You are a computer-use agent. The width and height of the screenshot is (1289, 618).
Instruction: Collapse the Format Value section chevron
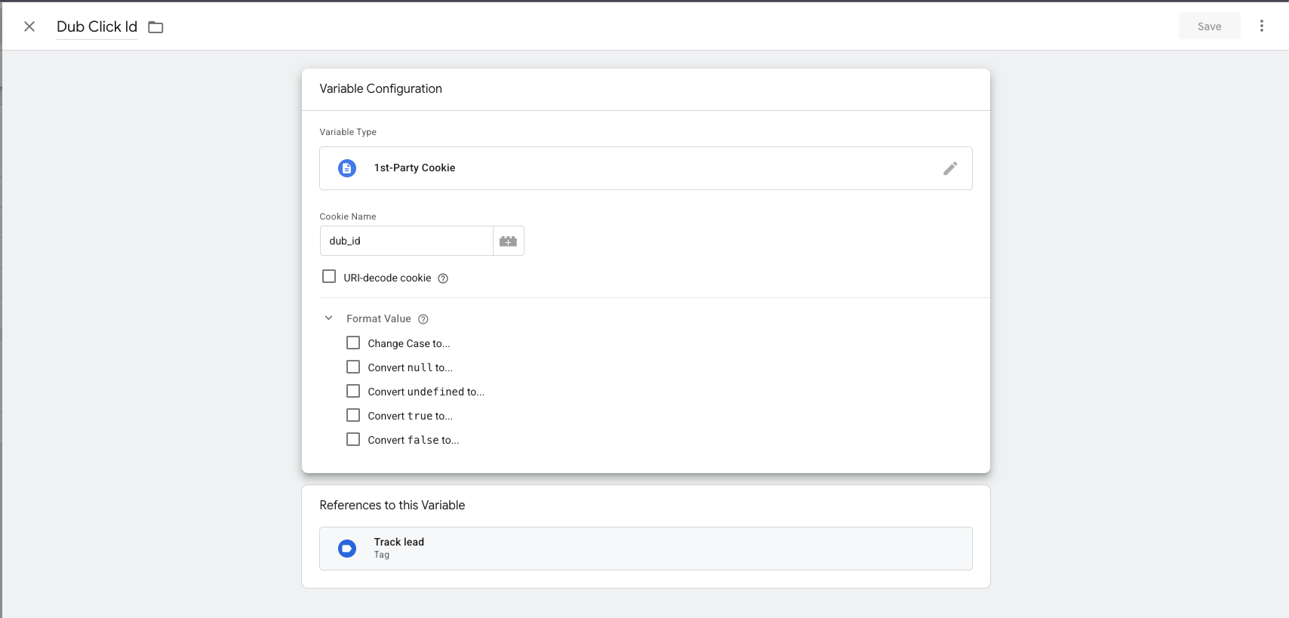coord(329,318)
